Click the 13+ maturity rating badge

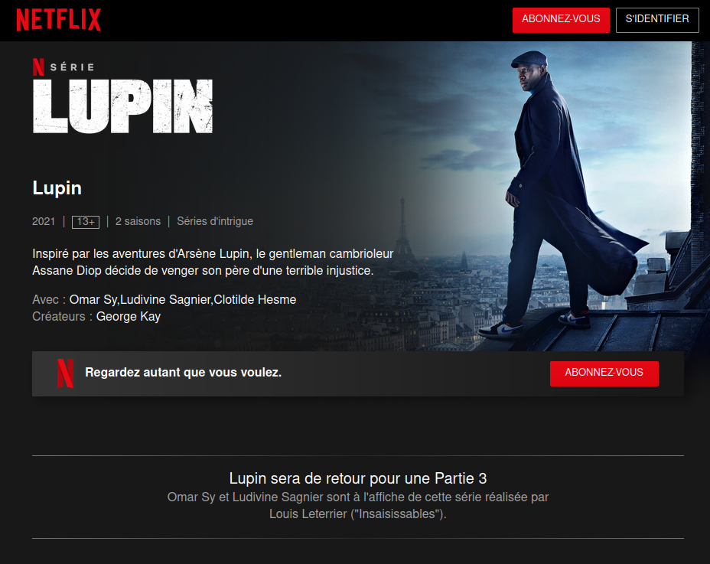(86, 221)
